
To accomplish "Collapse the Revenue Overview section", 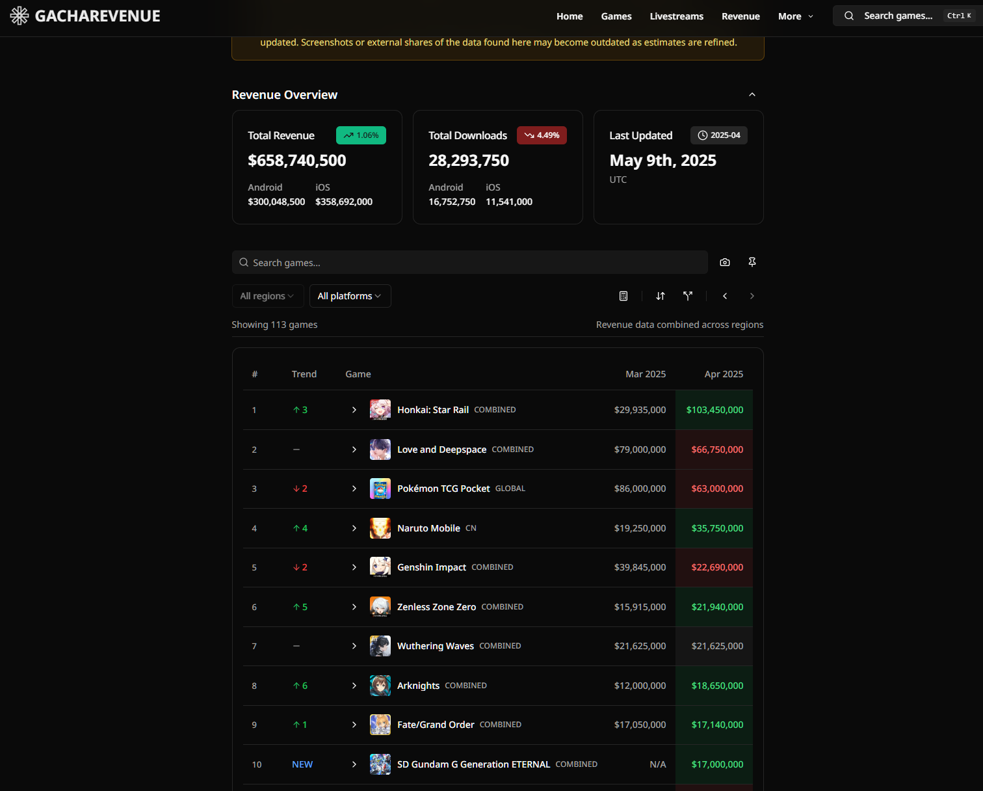I will (x=752, y=94).
